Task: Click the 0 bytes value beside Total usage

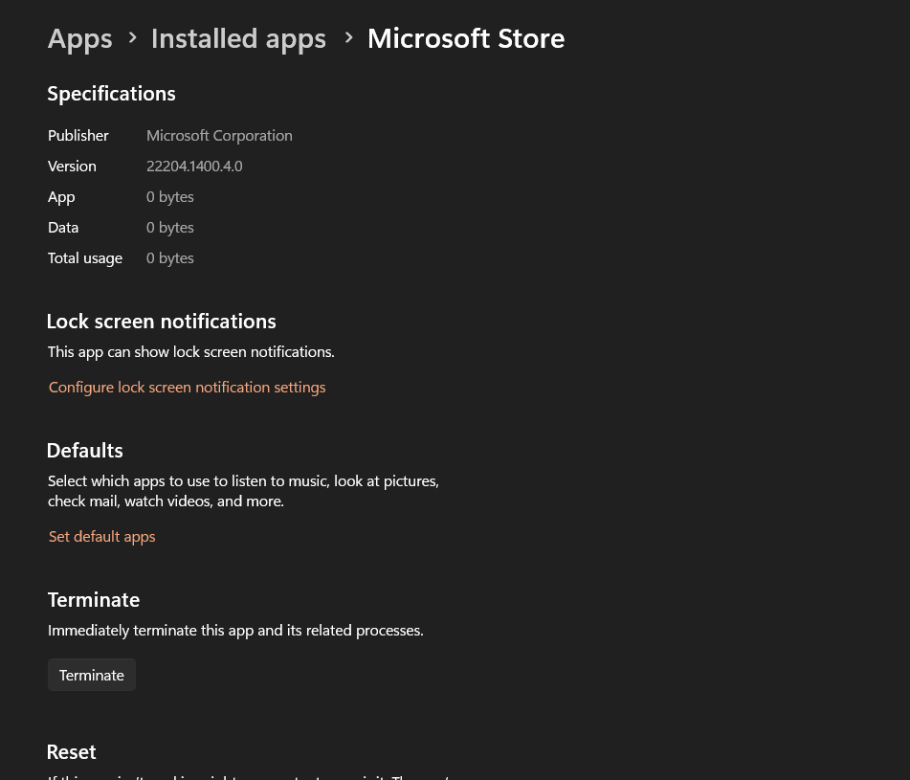Action: [170, 257]
